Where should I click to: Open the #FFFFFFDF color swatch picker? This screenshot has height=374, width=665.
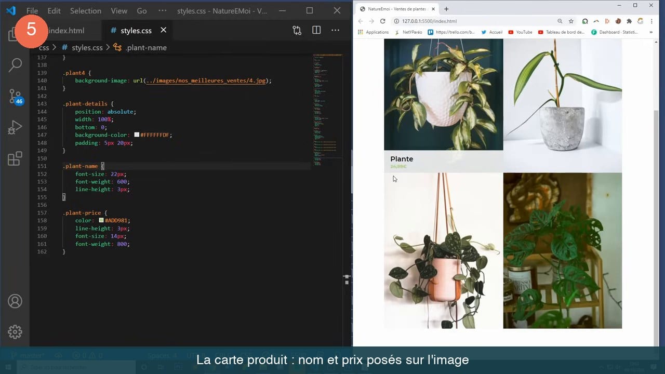click(x=137, y=135)
